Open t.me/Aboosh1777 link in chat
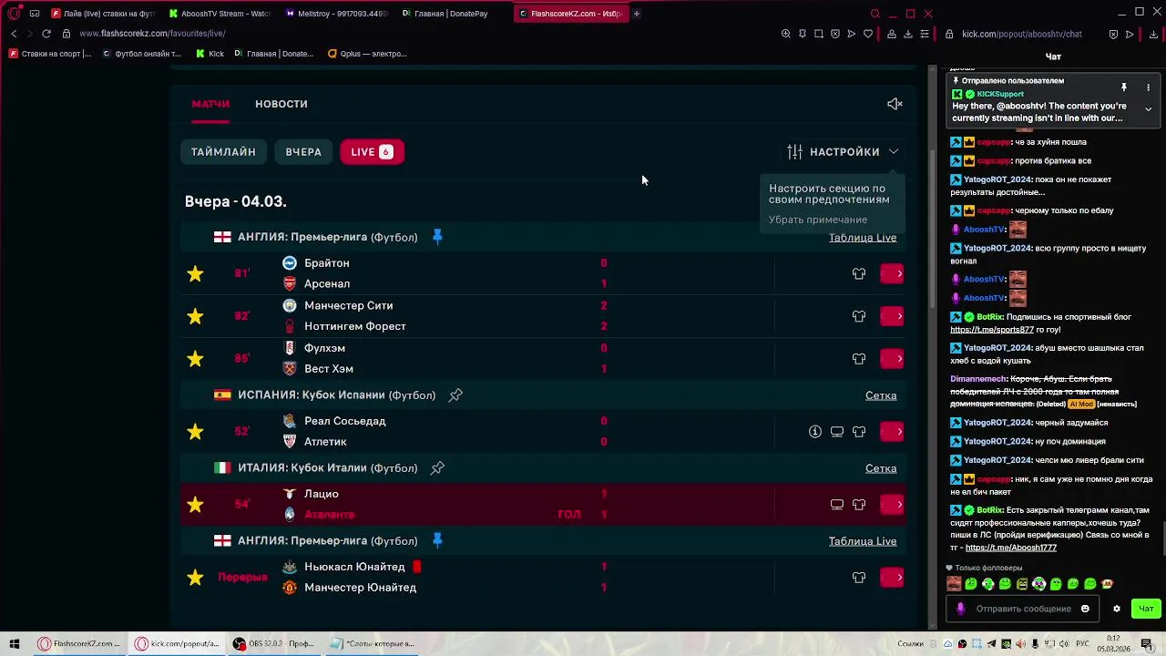1166x656 pixels. tap(1011, 548)
